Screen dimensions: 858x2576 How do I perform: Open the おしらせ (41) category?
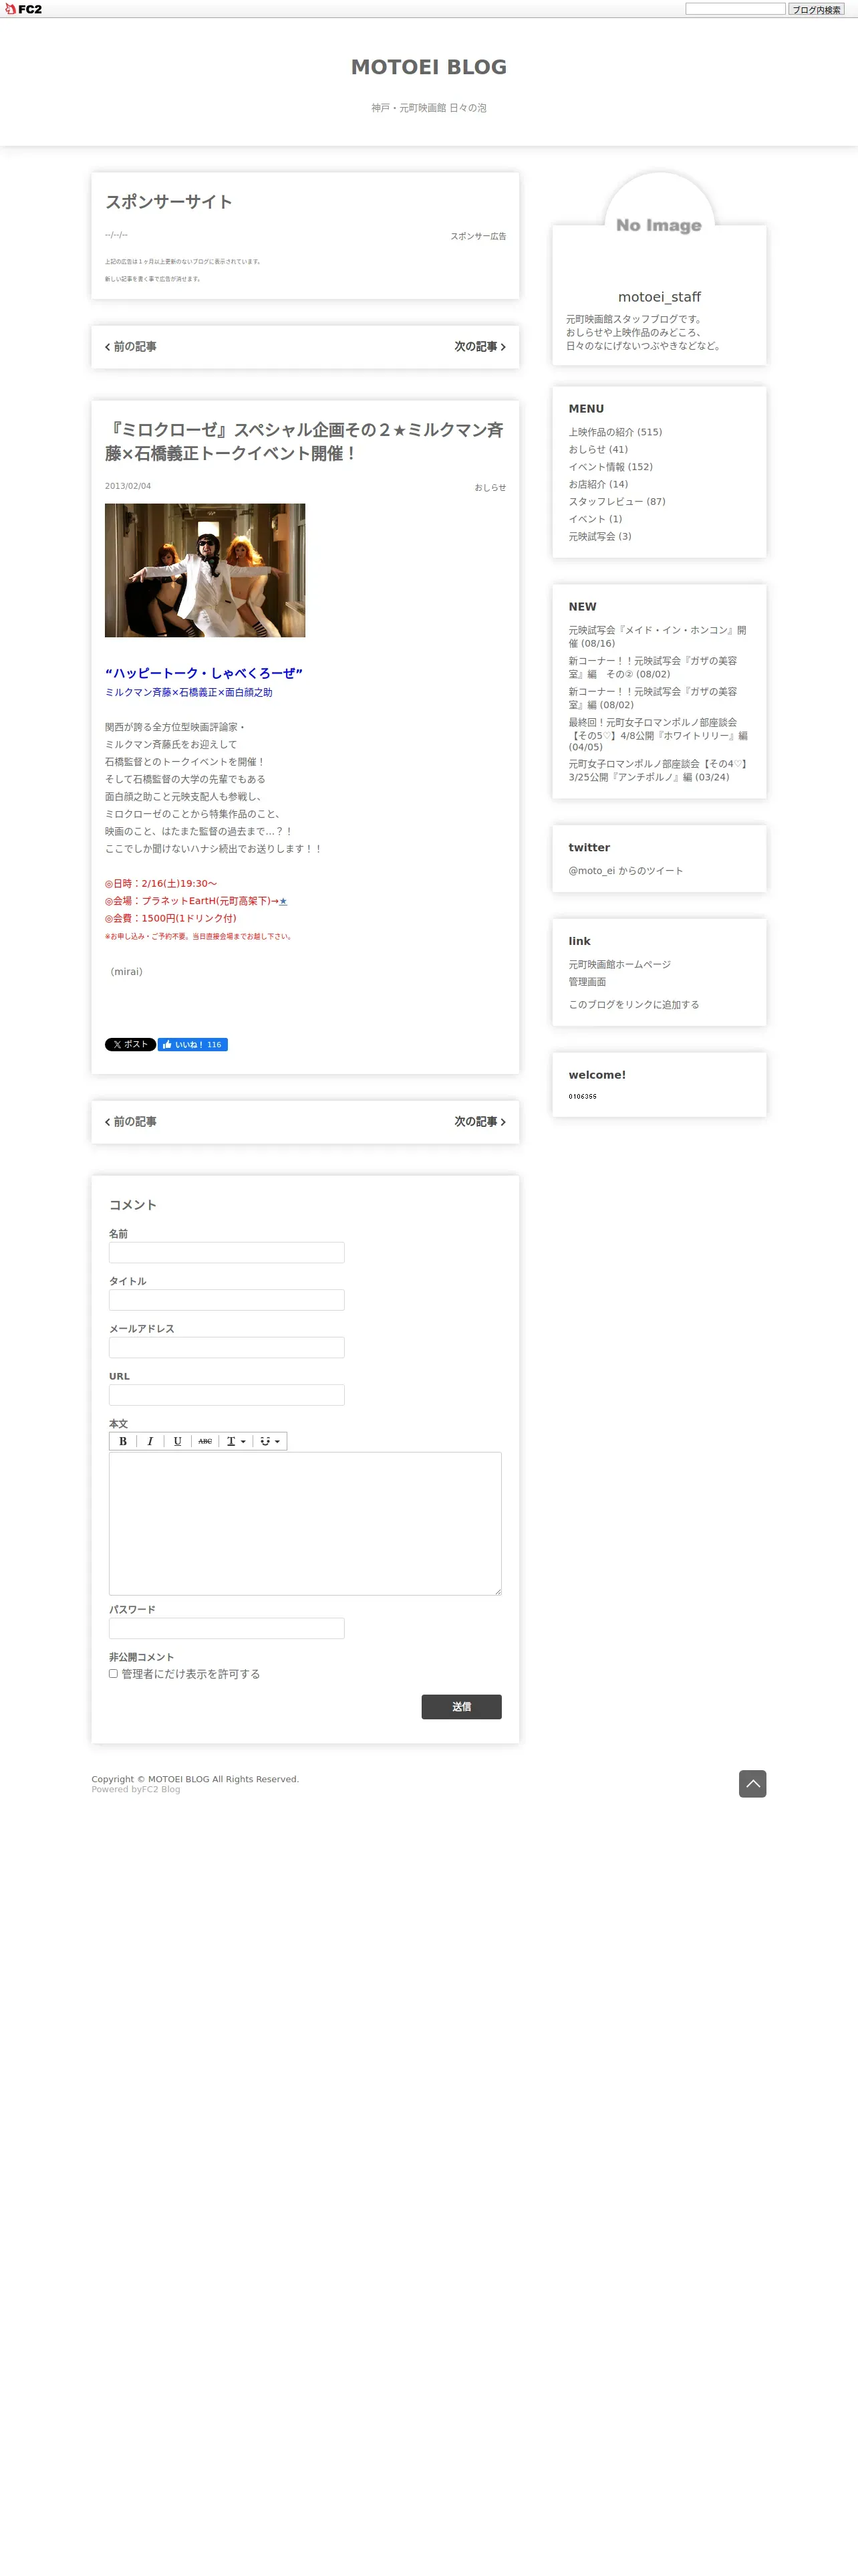pyautogui.click(x=598, y=449)
